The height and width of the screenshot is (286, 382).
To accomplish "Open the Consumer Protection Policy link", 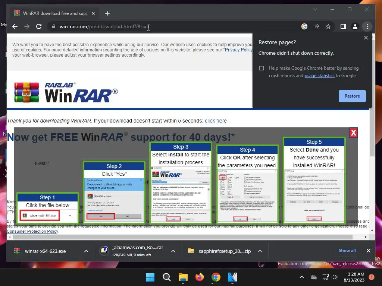I will click(32, 231).
